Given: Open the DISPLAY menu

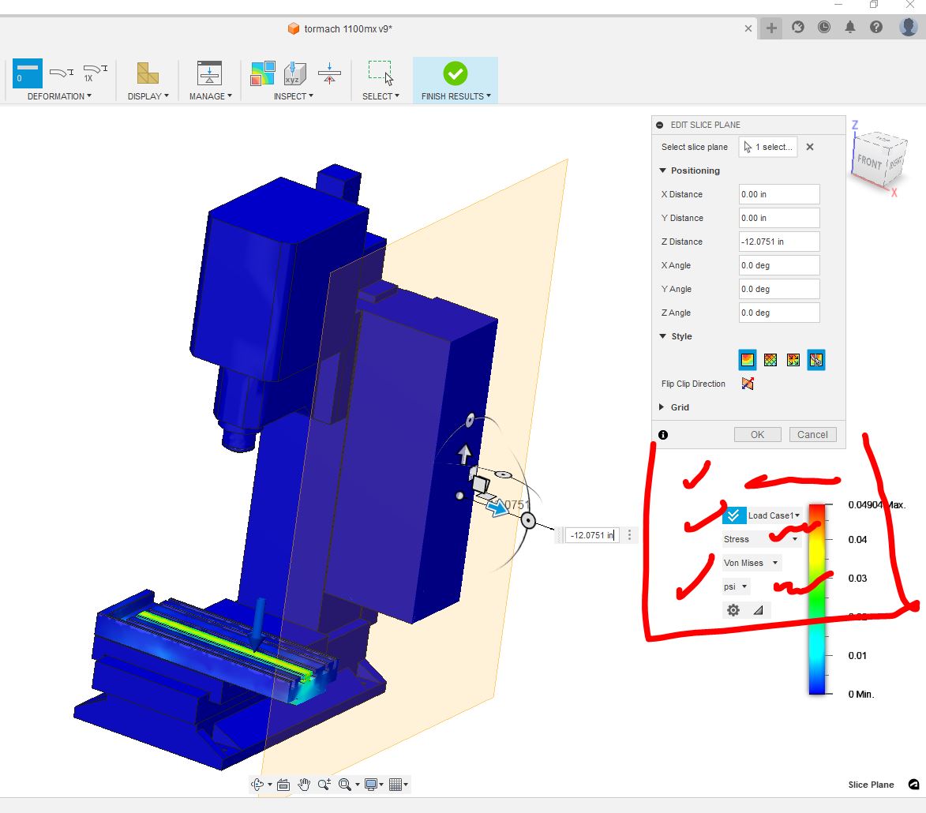Looking at the screenshot, I should 148,96.
